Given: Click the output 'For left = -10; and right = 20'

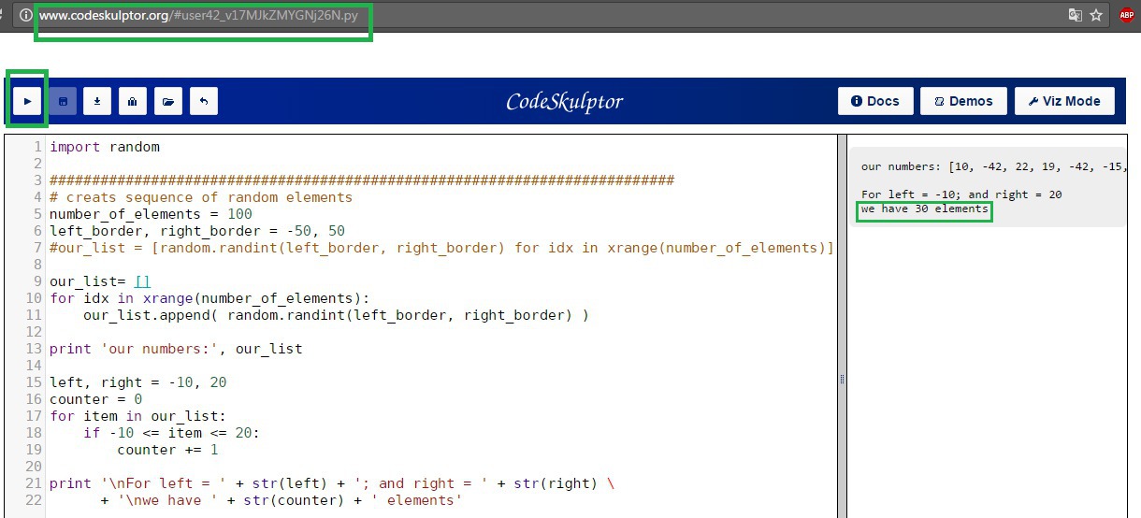Looking at the screenshot, I should (x=961, y=194).
